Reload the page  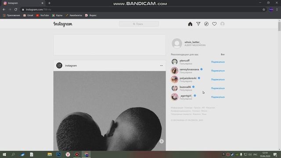(x=16, y=10)
